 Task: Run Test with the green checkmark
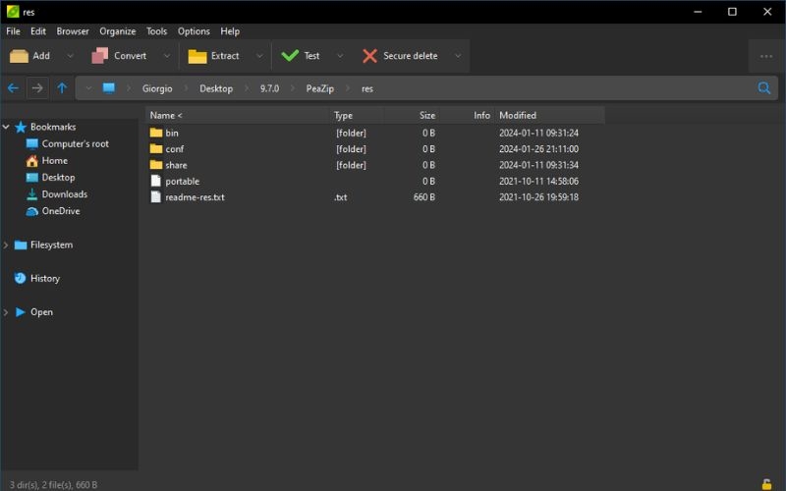pos(290,56)
